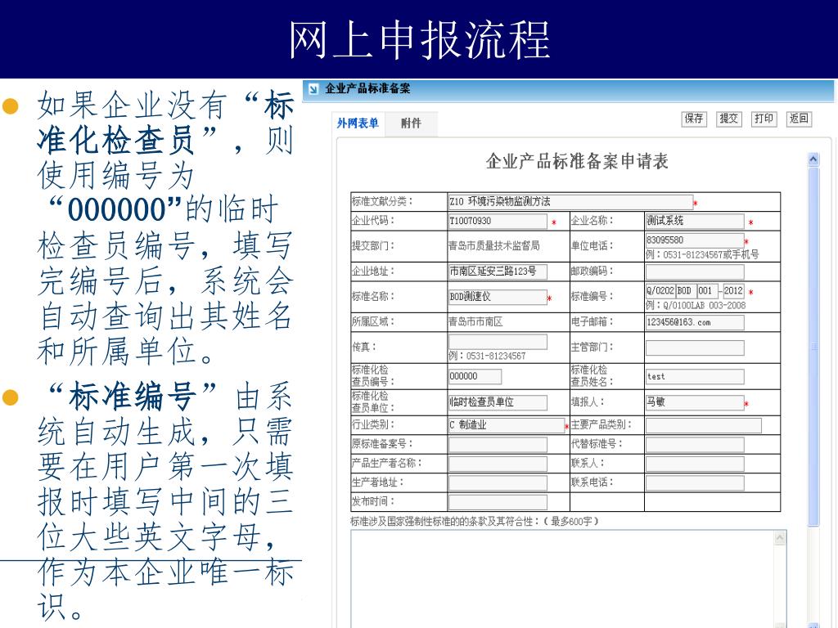The width and height of the screenshot is (838, 628).
Task: Click the 保存 (Save) button
Action: coord(694,119)
